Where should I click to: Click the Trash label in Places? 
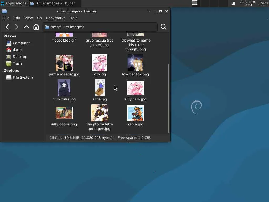point(17,64)
